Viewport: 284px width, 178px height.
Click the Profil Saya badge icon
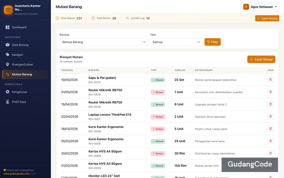(7, 102)
